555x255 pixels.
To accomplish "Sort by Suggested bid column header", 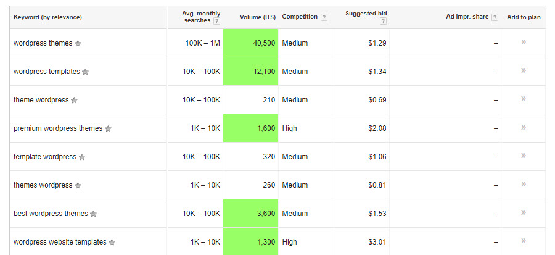I will [366, 14].
